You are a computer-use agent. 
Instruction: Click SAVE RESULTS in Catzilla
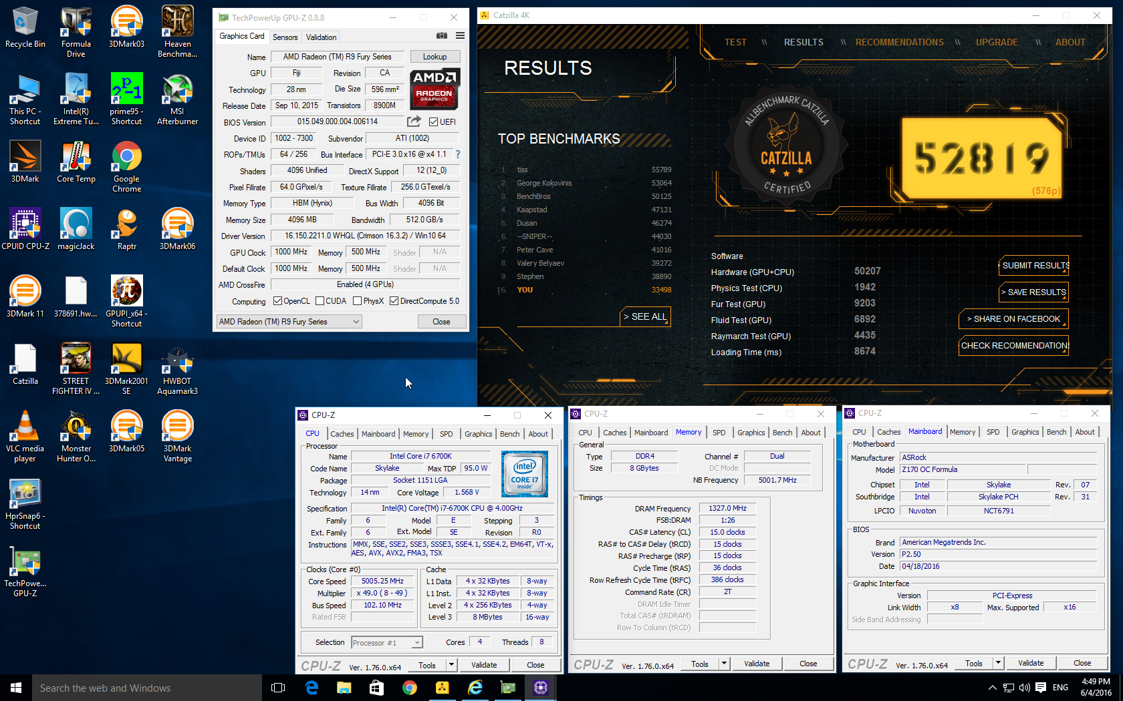[x=1034, y=292]
